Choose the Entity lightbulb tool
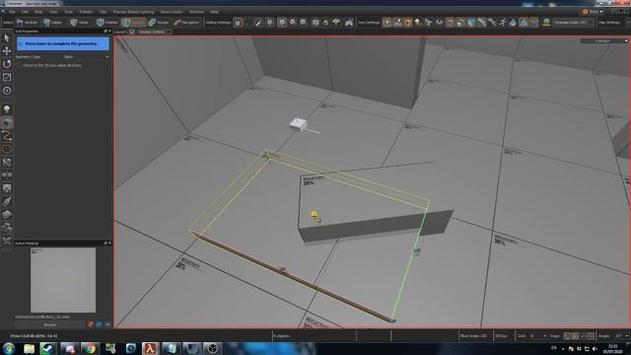 [x=7, y=109]
